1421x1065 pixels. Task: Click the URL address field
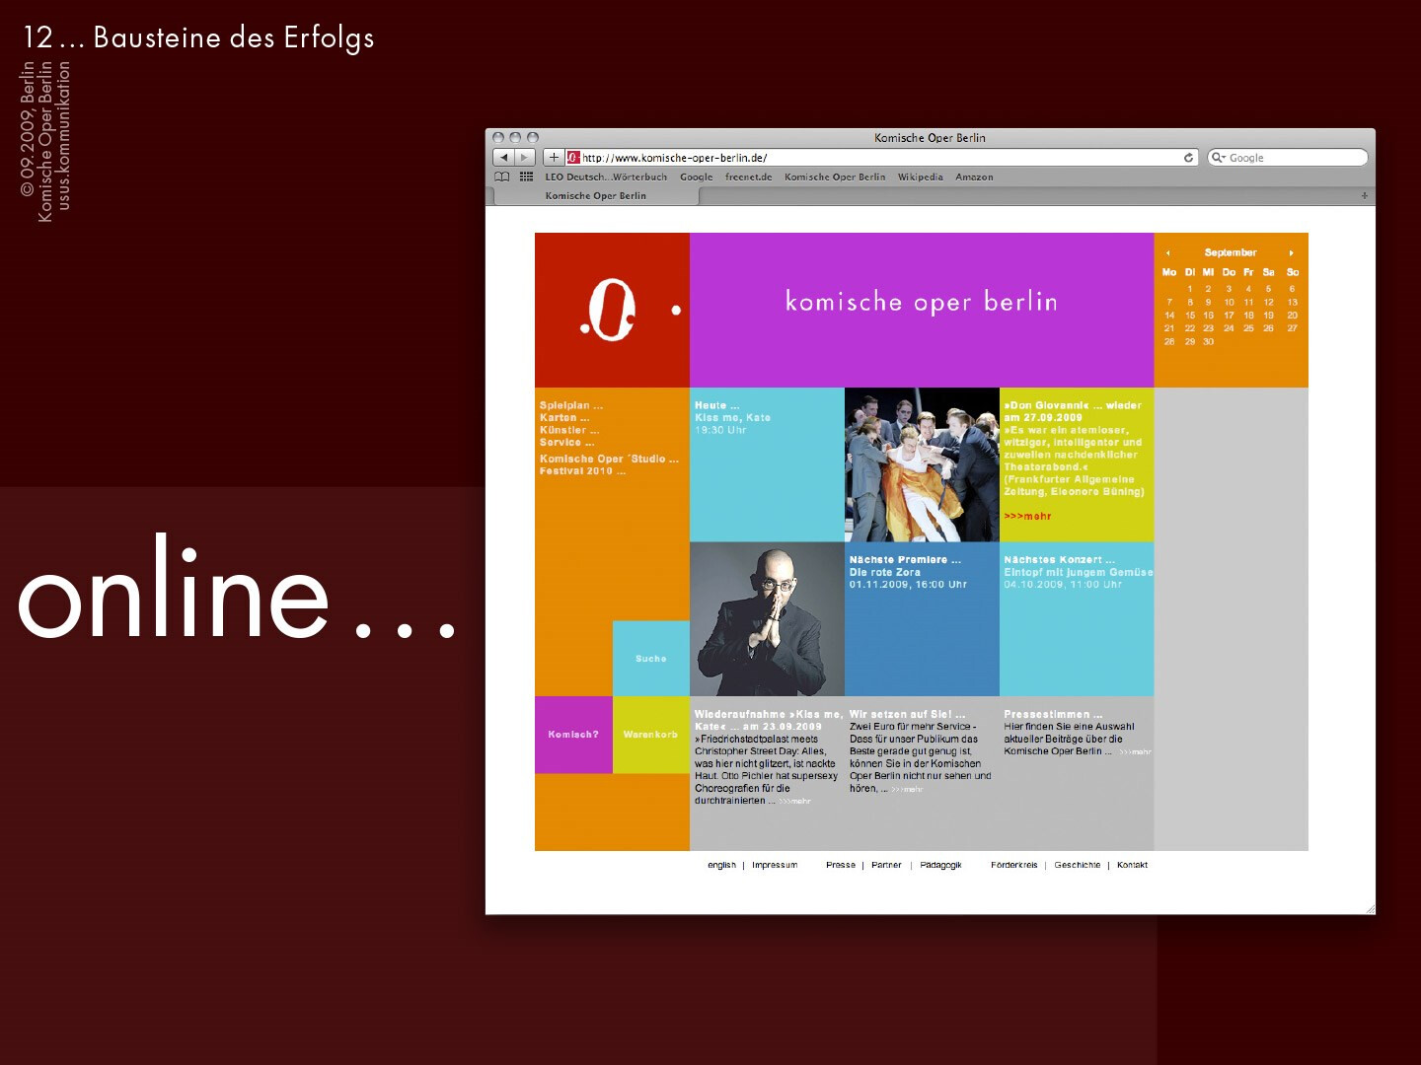coord(878,158)
